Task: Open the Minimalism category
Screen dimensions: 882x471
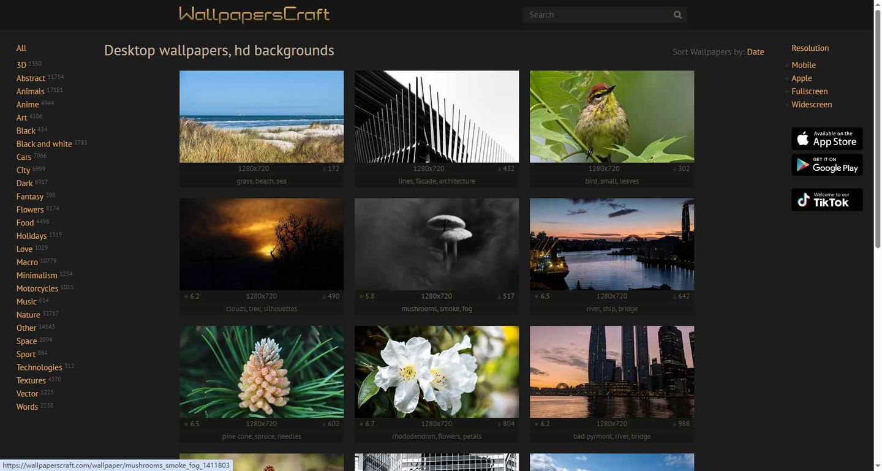Action: click(x=37, y=276)
